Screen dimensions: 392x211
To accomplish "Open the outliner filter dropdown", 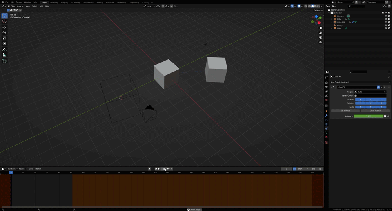I will pos(385,6).
